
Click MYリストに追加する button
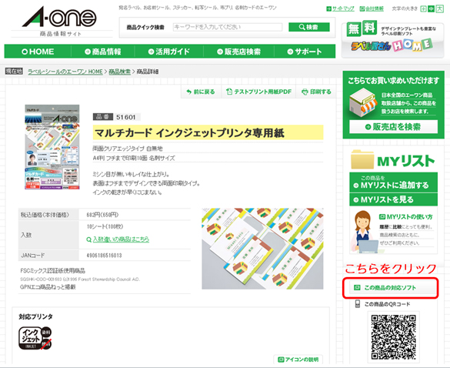394,182
